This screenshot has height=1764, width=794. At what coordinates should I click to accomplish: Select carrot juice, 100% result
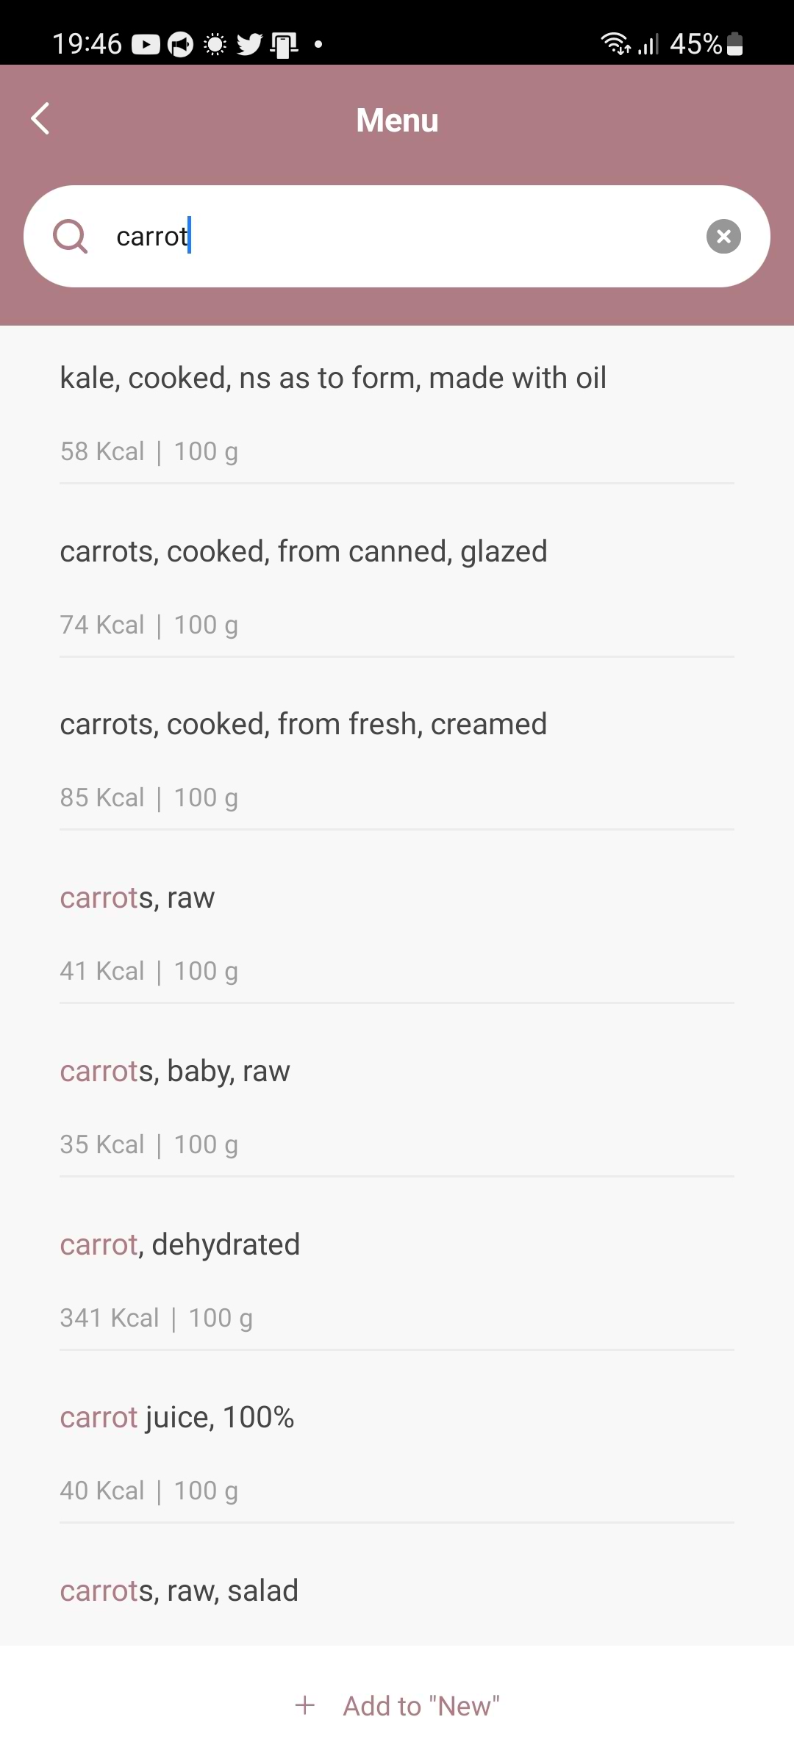(177, 1418)
